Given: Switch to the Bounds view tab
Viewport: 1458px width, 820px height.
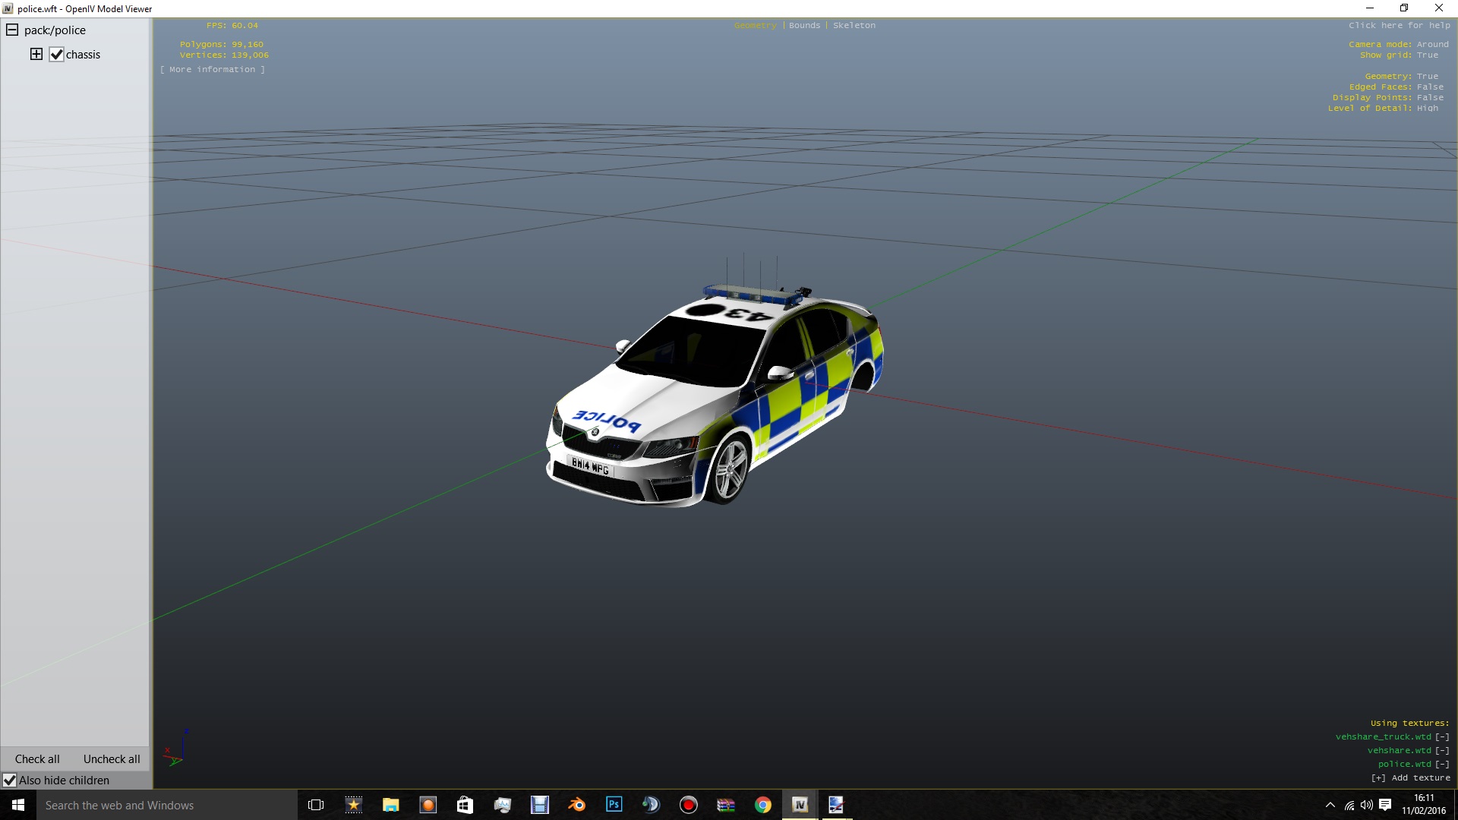Looking at the screenshot, I should pos(804,25).
